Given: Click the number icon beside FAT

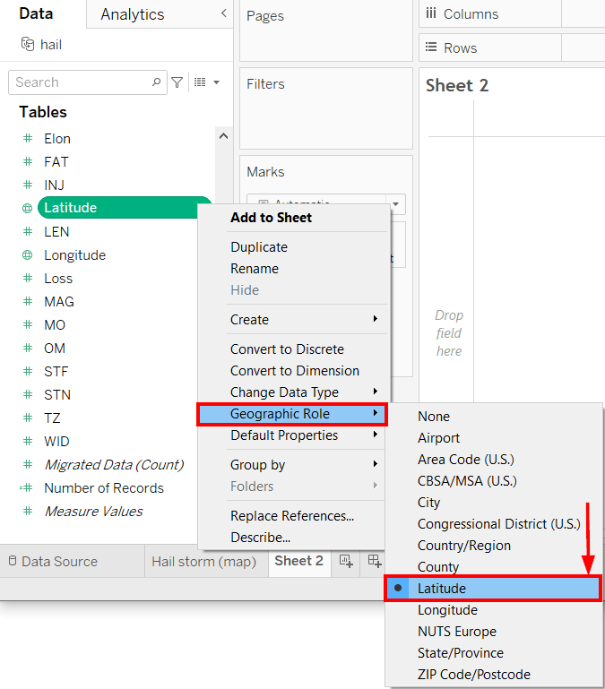Looking at the screenshot, I should (28, 161).
